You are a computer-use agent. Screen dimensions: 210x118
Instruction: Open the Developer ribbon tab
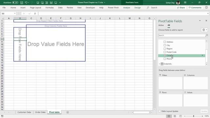91,8
